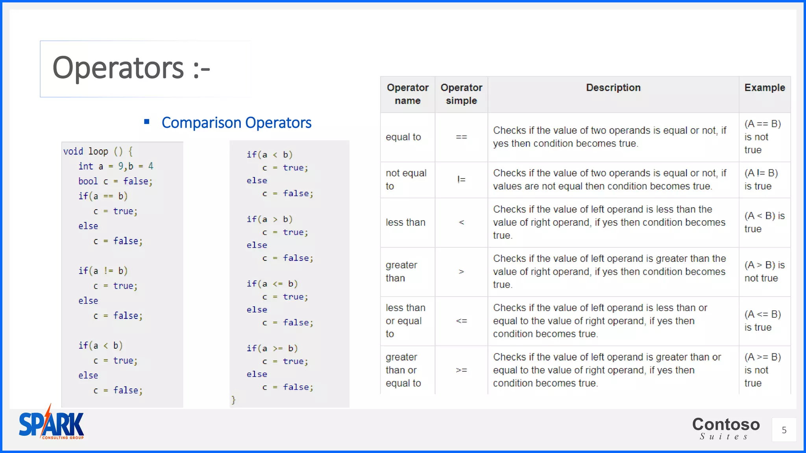Screen dimensions: 806x453
Task: Click the slide number 5 box
Action: pyautogui.click(x=784, y=430)
